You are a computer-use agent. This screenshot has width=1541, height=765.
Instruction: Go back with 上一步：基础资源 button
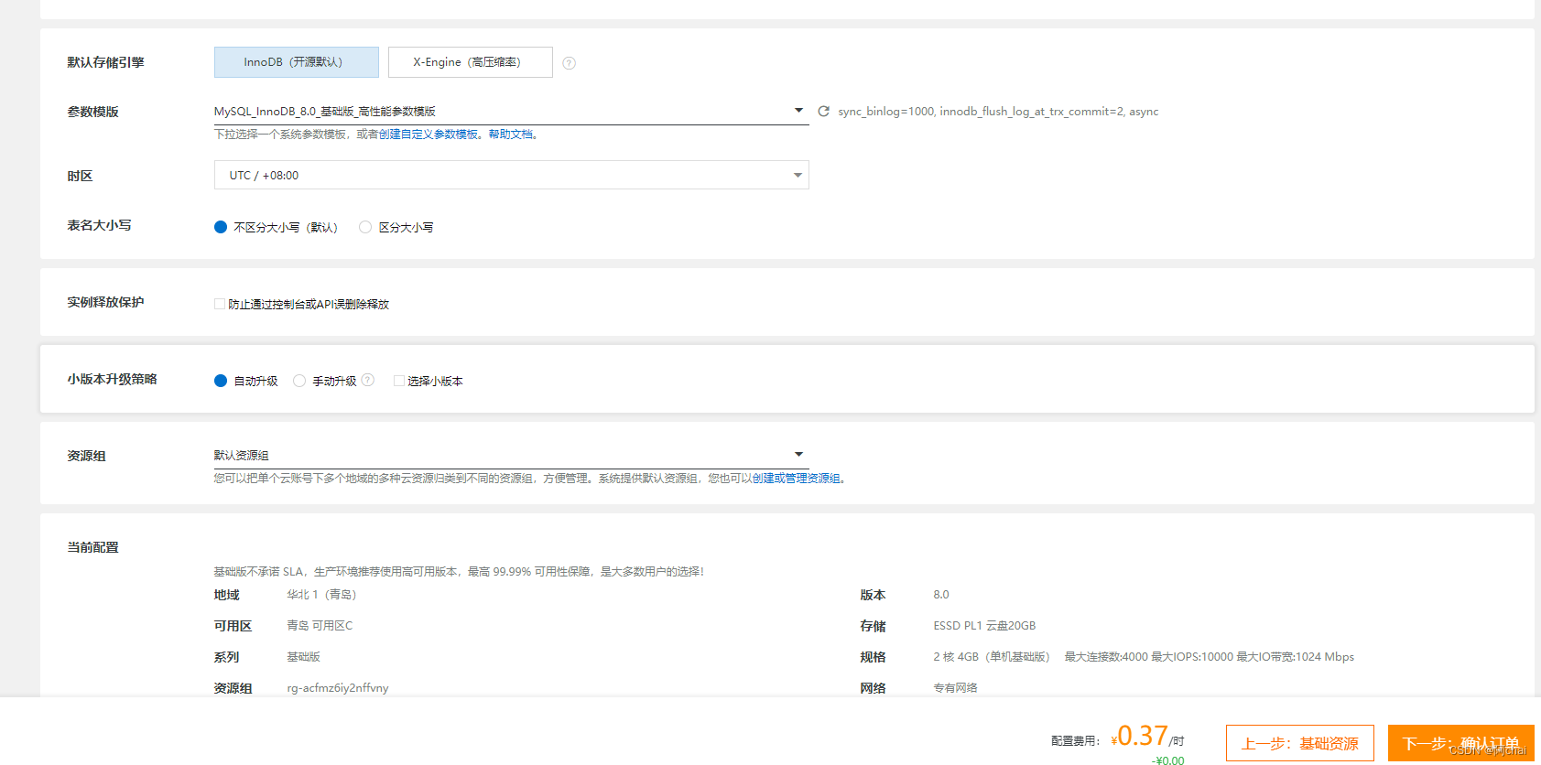(1300, 743)
